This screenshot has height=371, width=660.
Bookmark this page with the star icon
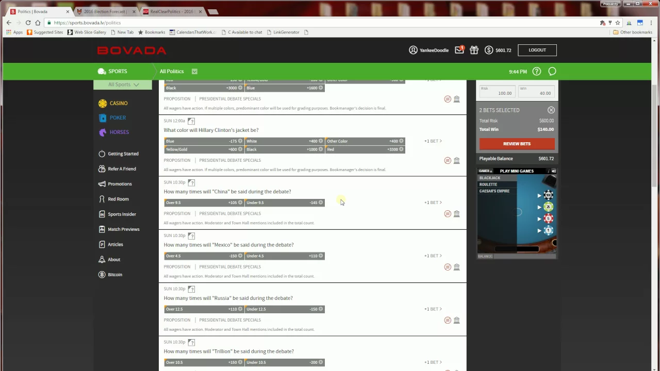coord(618,23)
